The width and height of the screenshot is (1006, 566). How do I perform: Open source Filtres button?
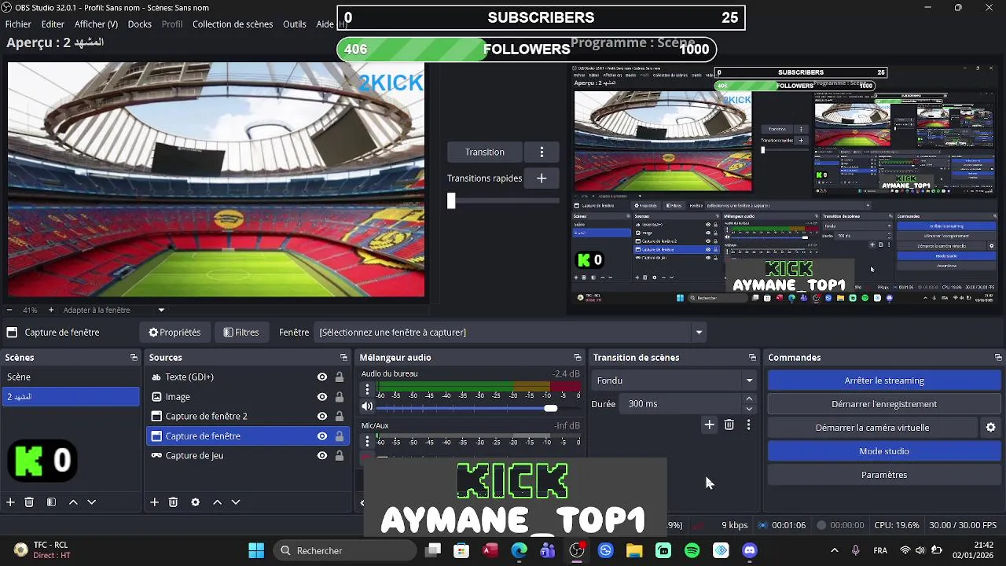tap(241, 333)
